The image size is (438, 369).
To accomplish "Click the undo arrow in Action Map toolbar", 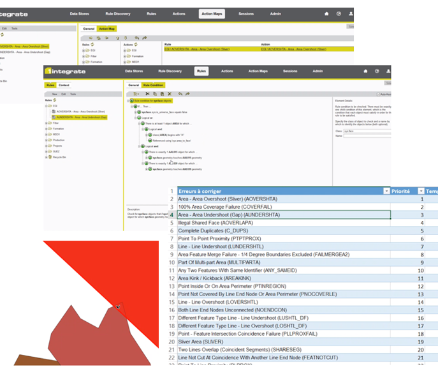I will [137, 38].
